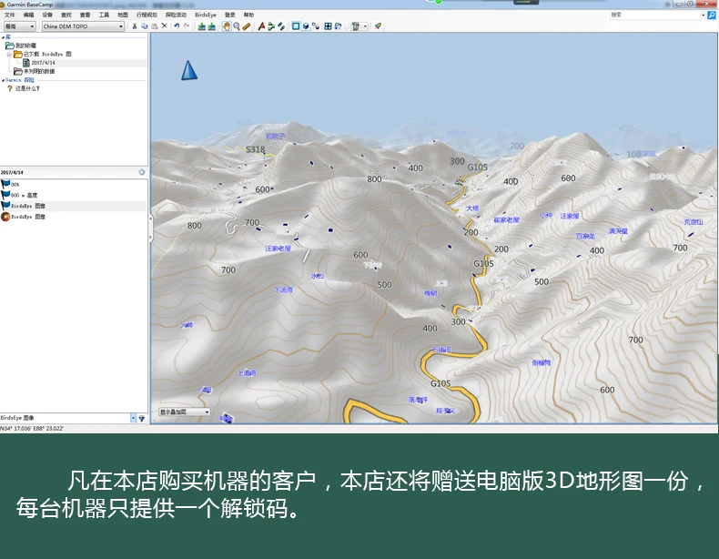Click the left panel collapse handle

[x=150, y=228]
